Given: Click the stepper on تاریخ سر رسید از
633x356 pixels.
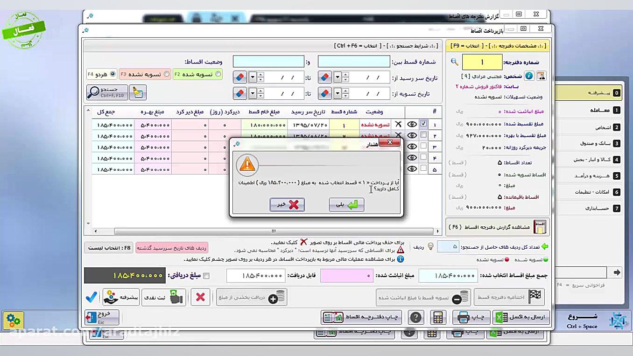Looking at the screenshot, I should tap(346, 77).
